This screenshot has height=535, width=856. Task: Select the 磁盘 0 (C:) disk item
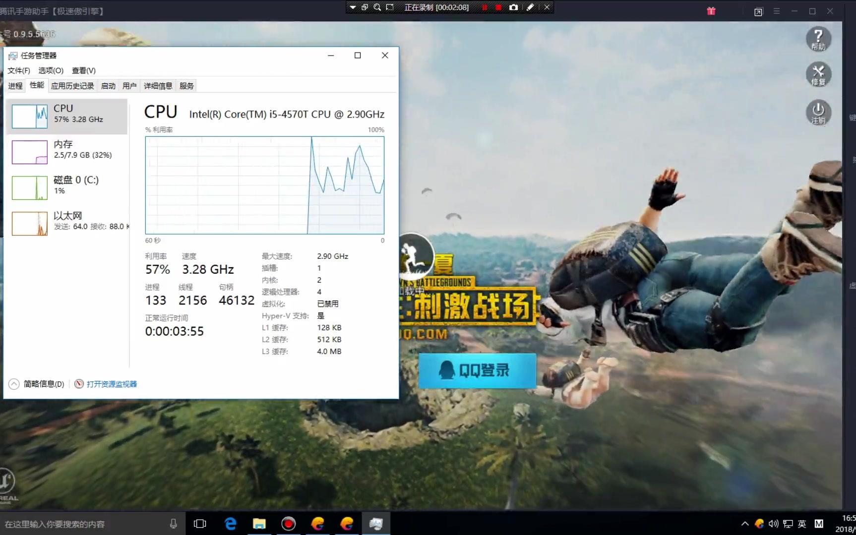point(67,187)
